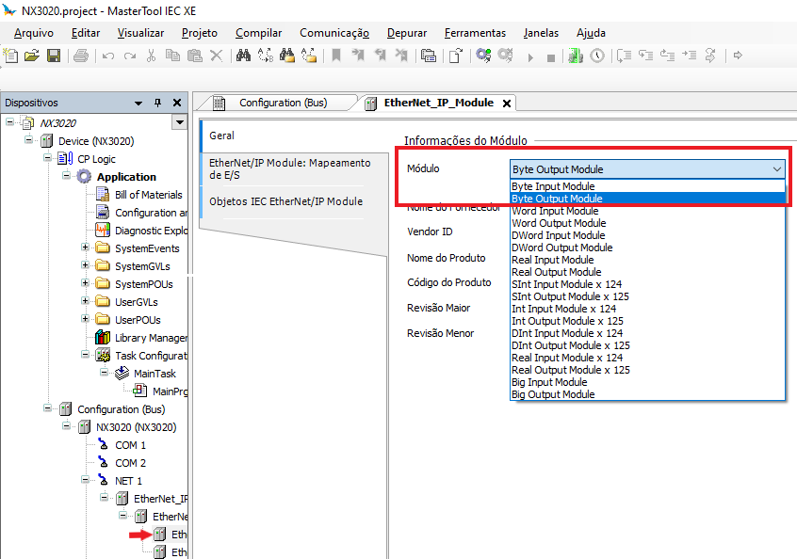The height and width of the screenshot is (559, 797).
Task: Pin the Dispositivos panel with pushpin
Action: pos(157,103)
